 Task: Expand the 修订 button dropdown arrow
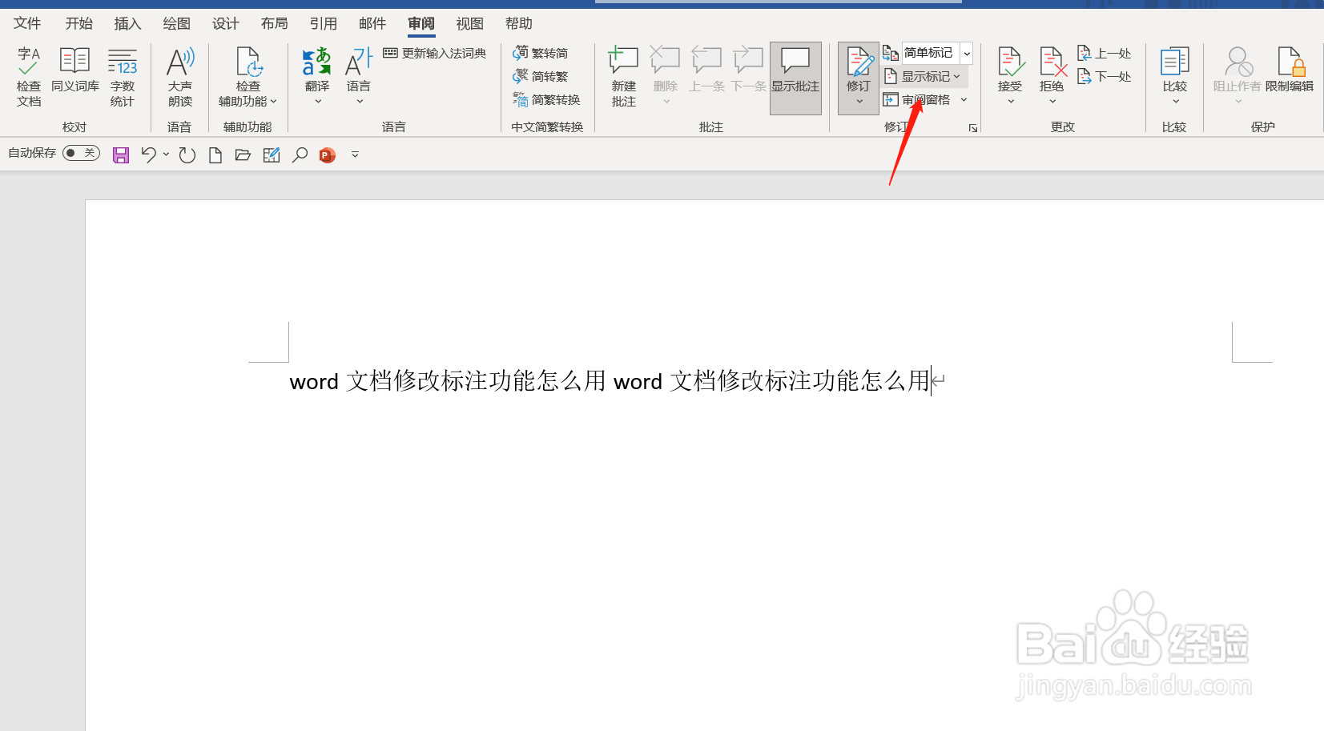[x=859, y=102]
